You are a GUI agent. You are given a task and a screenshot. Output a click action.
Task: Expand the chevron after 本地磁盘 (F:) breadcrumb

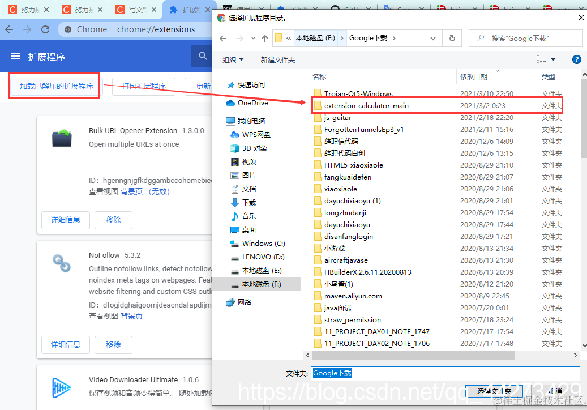coord(342,38)
